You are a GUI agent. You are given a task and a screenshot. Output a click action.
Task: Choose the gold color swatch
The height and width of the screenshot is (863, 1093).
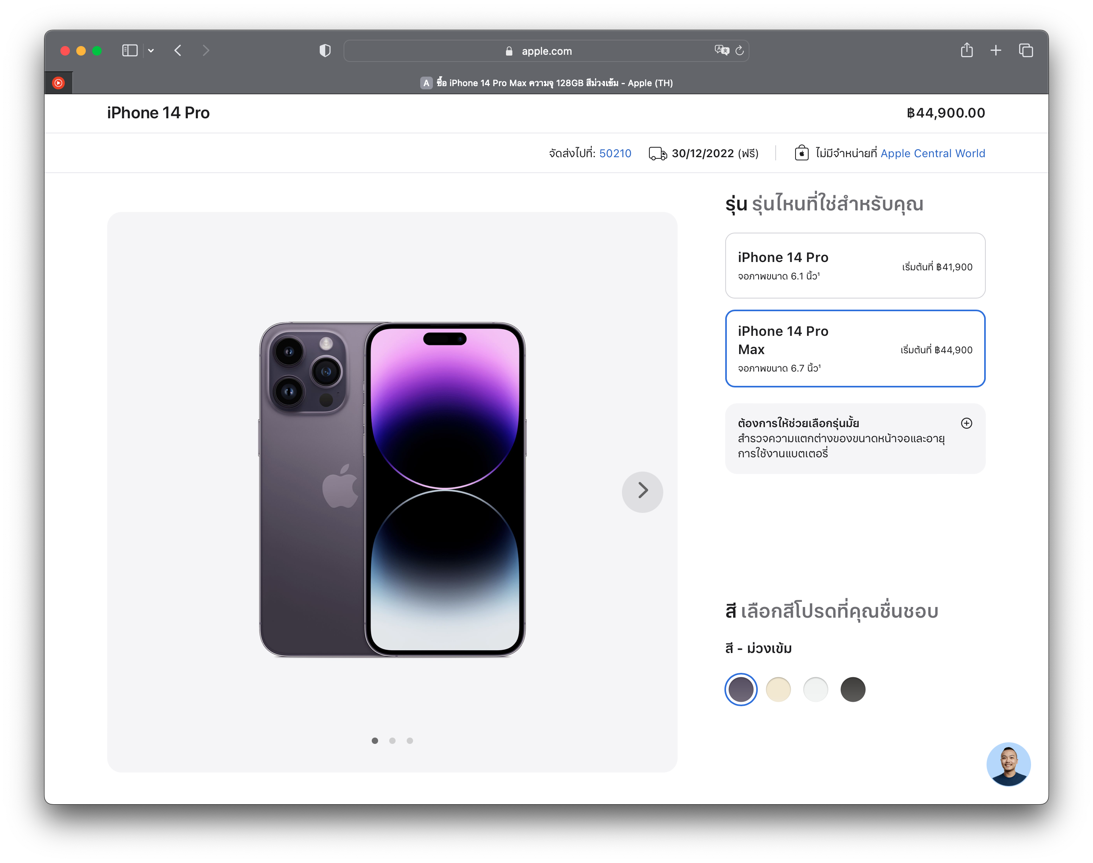[x=778, y=689]
